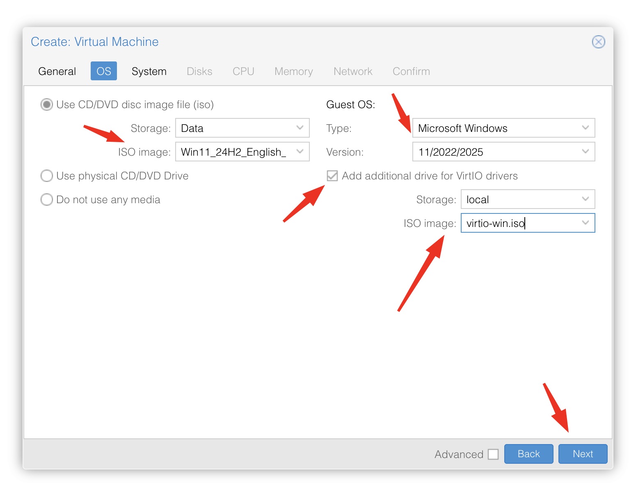The height and width of the screenshot is (483, 629).
Task: Click the Next button
Action: (x=582, y=454)
